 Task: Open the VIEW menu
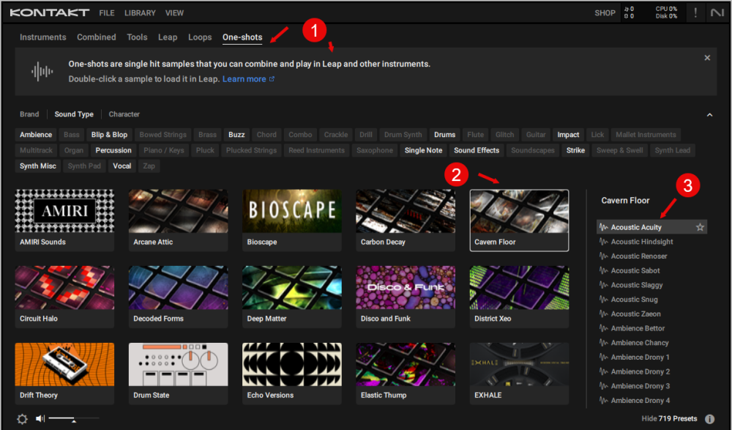click(x=174, y=13)
